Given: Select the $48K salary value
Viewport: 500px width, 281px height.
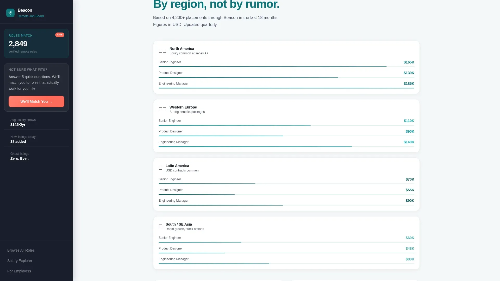Looking at the screenshot, I should tap(410, 248).
